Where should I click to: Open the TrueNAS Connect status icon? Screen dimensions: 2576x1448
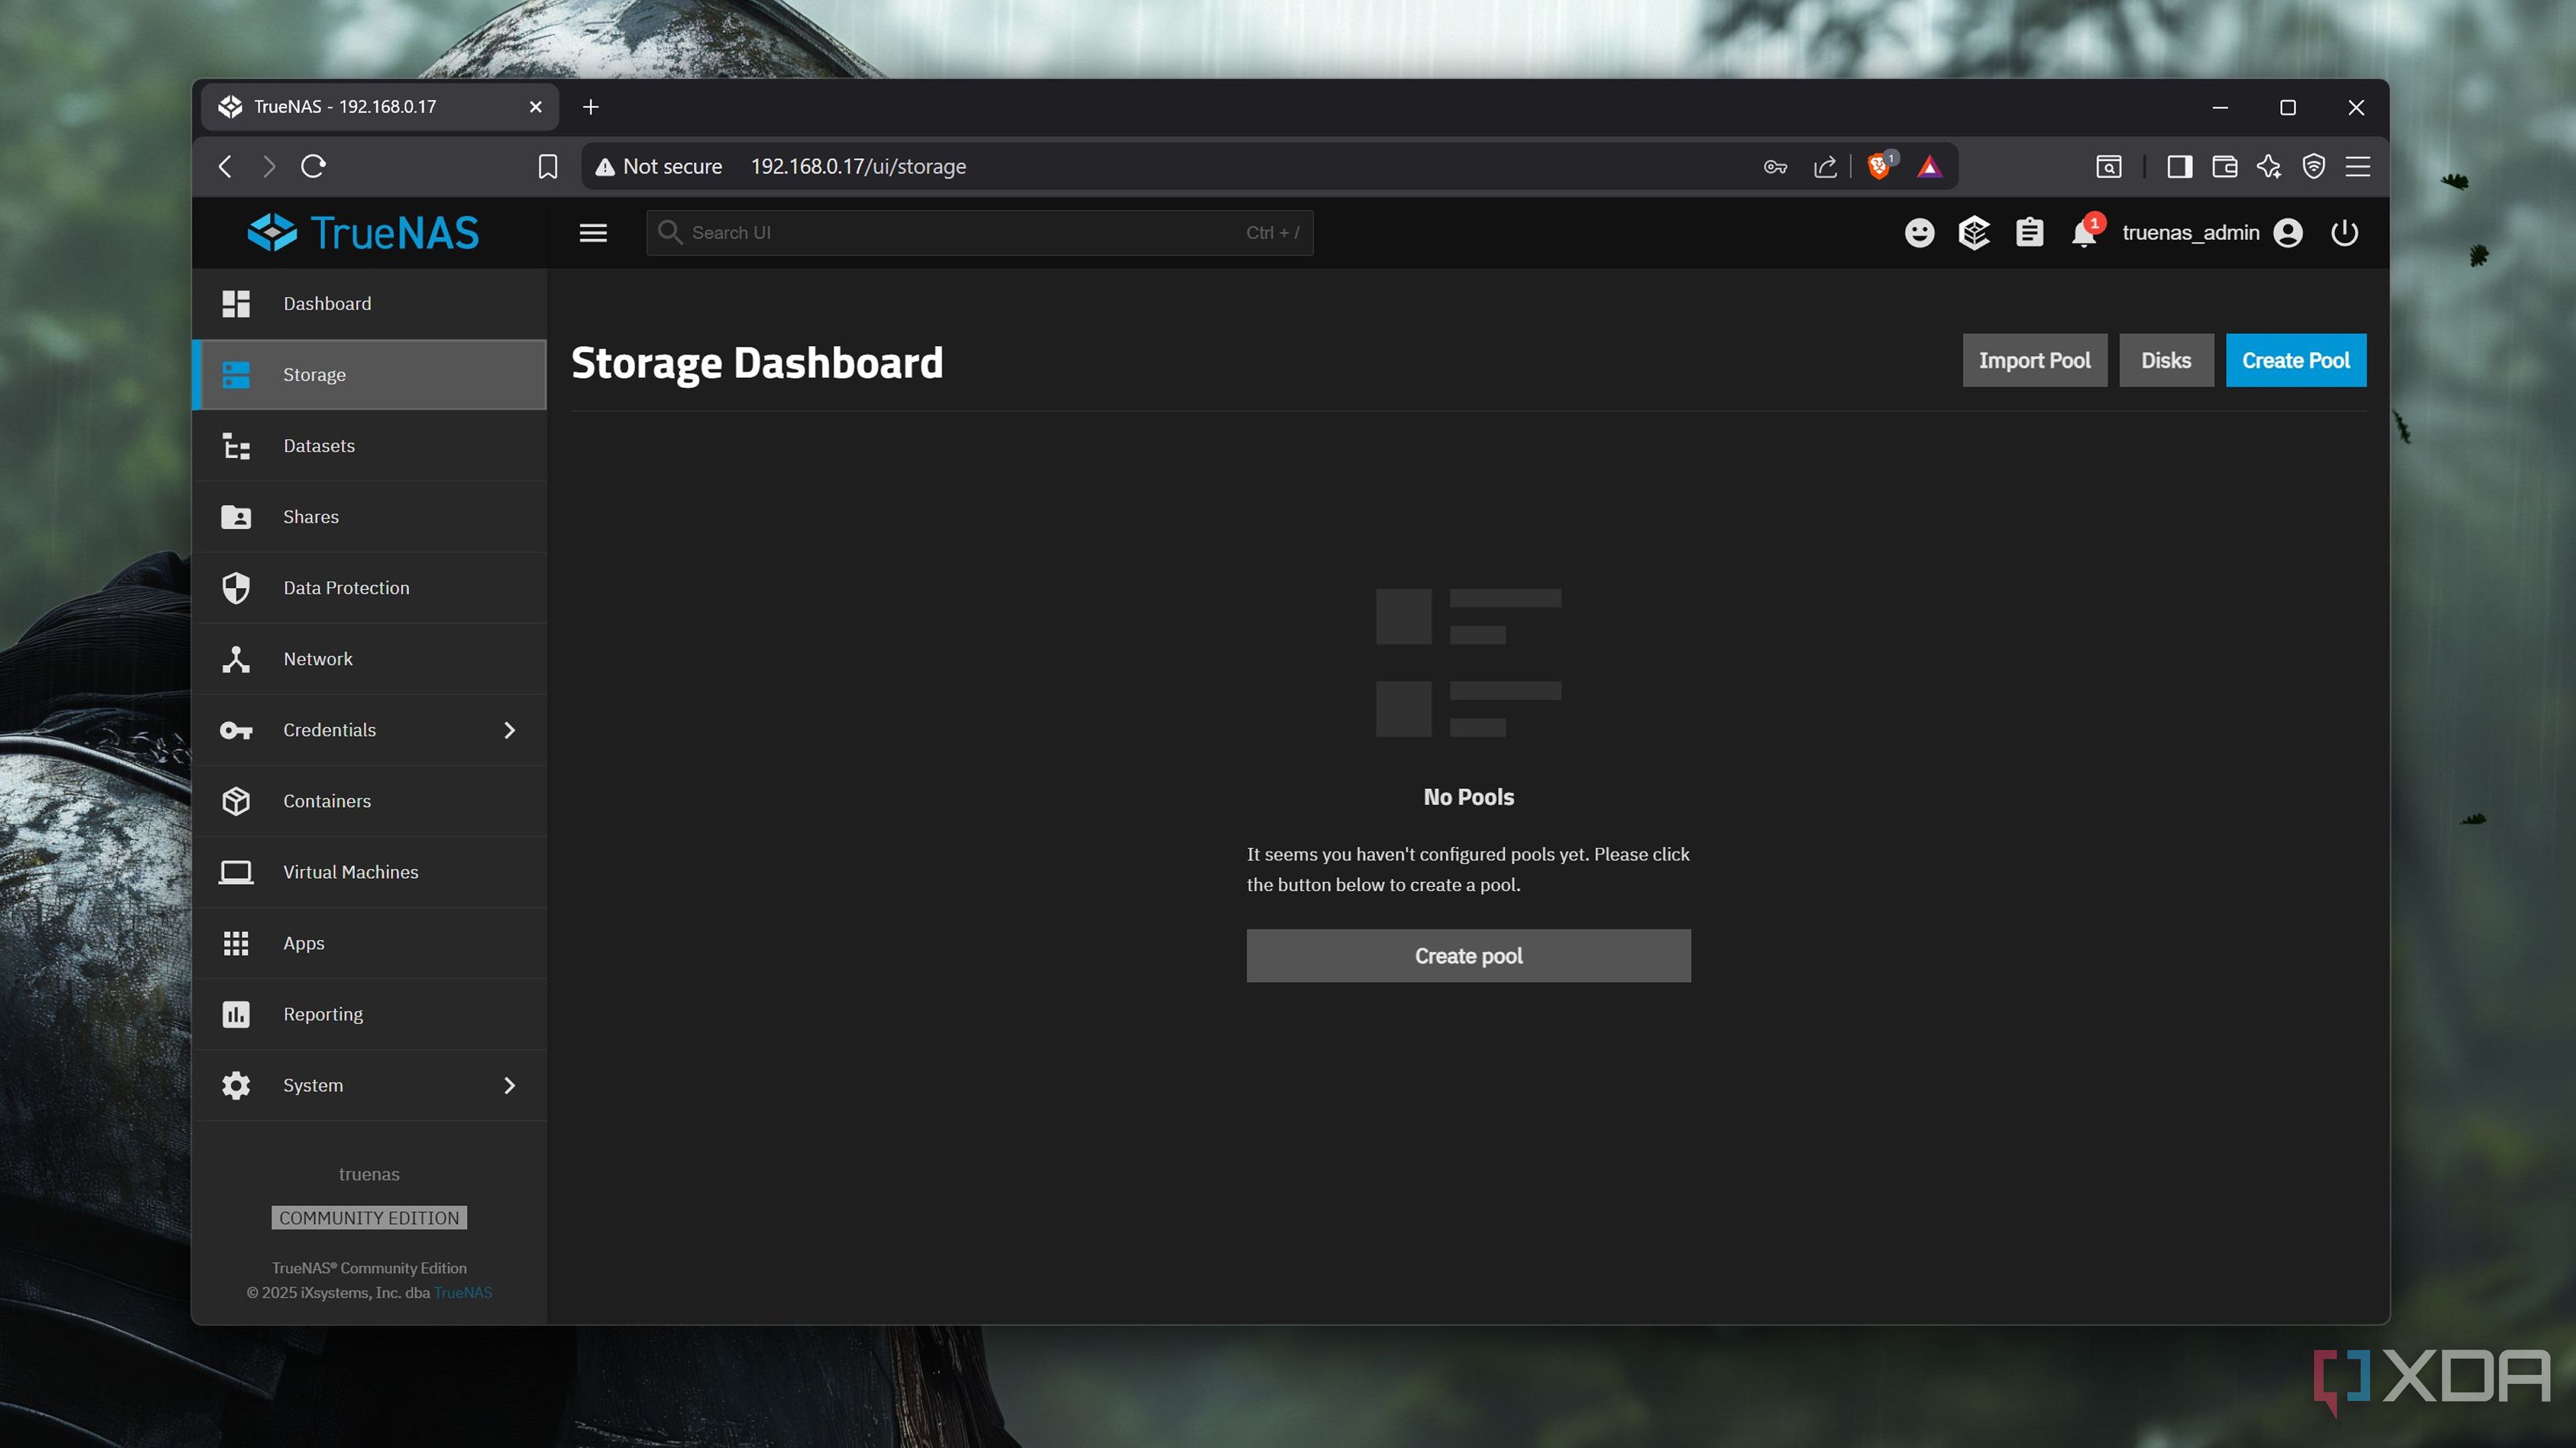[x=1974, y=233]
